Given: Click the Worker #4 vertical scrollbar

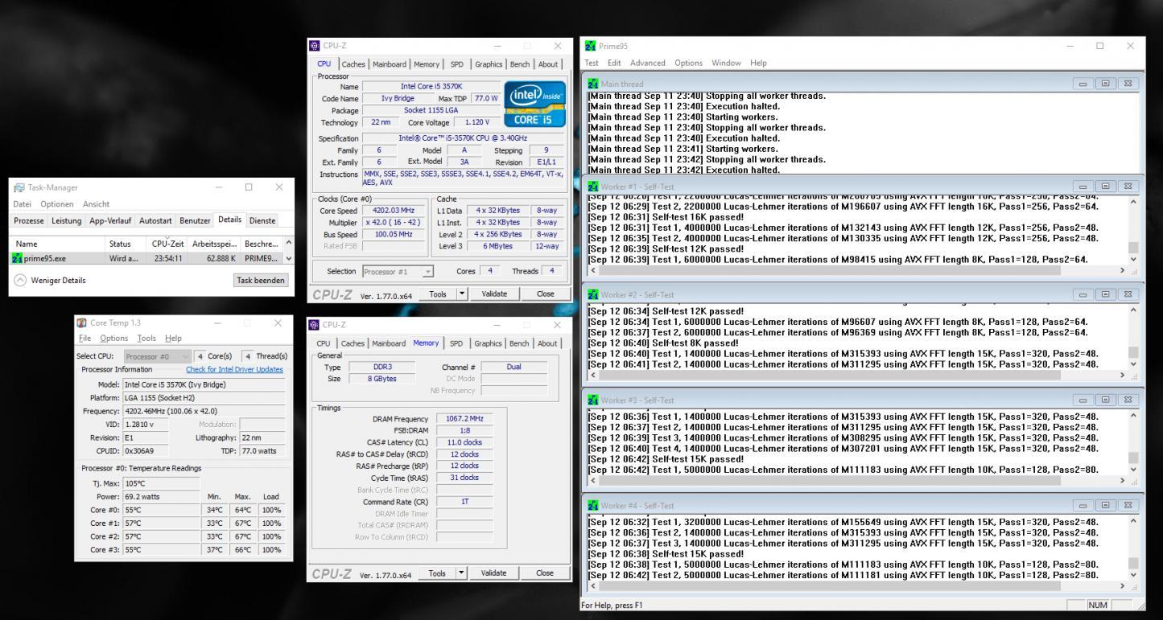Looking at the screenshot, I should coord(1133,549).
